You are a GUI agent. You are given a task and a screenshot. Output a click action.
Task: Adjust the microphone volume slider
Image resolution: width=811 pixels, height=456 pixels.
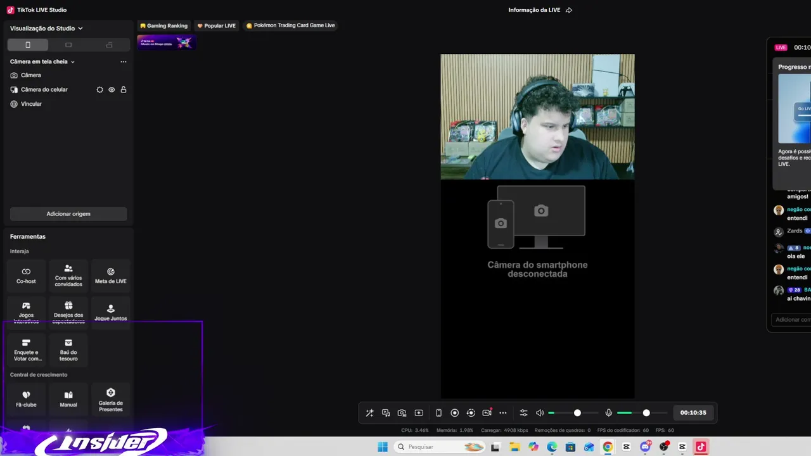[x=642, y=413]
